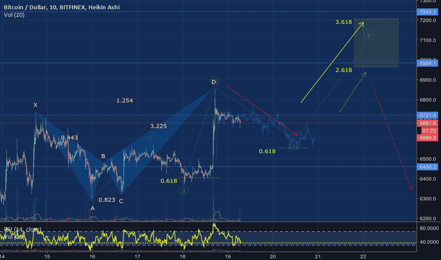Screen dimensions: 441x260
Task: Select the circled wave ii marker
Action: [183, 191]
